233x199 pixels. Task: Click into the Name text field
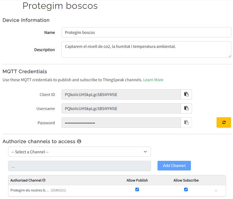[x=146, y=32]
